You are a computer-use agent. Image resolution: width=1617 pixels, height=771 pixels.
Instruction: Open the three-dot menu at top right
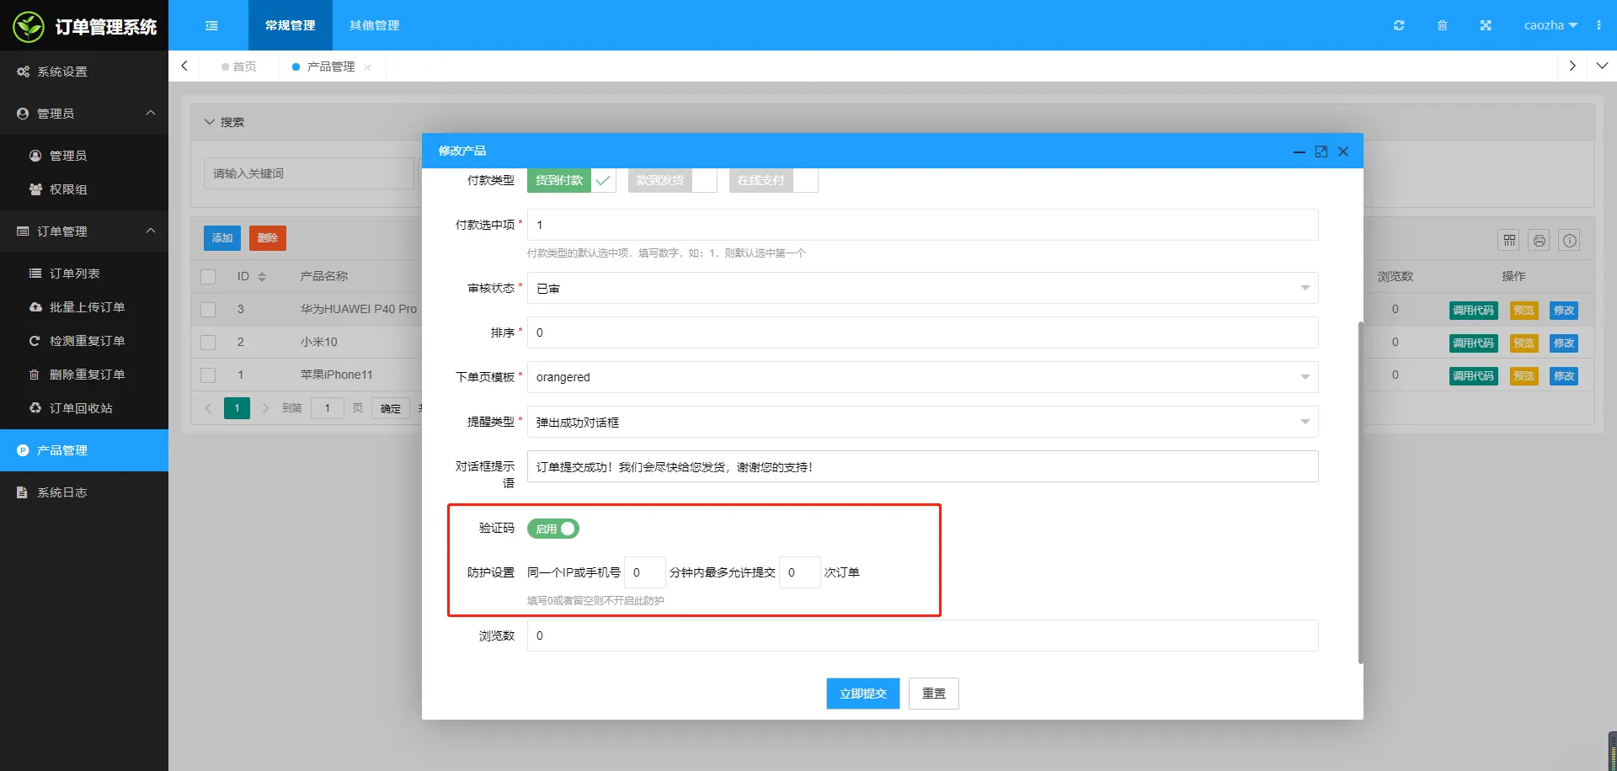(x=1599, y=25)
